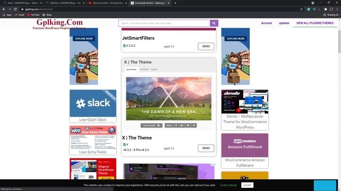Open the Reading list

[331, 15]
